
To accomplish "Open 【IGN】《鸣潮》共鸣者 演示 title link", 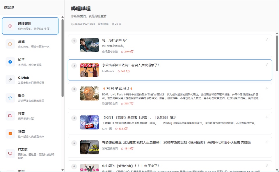I will click(139, 118).
